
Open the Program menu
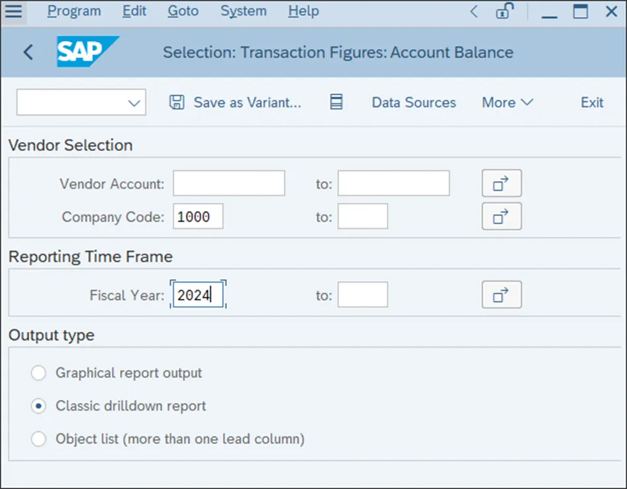pos(74,11)
